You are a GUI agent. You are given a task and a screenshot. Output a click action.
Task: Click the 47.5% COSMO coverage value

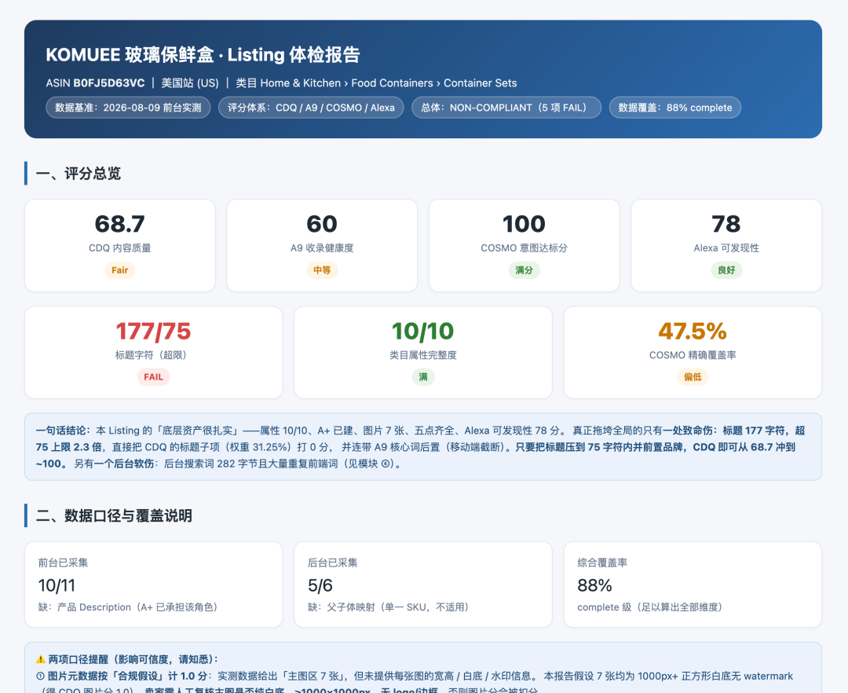(693, 331)
